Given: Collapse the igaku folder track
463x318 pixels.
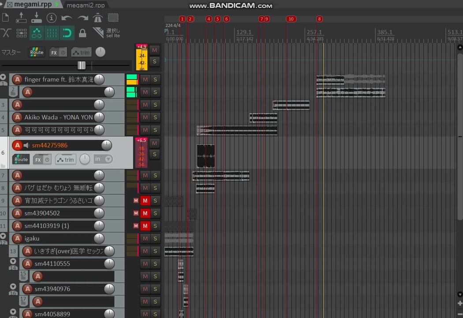Looking at the screenshot, I should [x=3, y=236].
